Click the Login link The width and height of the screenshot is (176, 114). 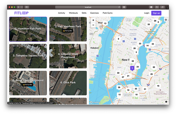pyautogui.click(x=147, y=13)
